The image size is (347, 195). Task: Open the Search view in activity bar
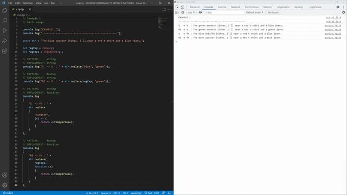(5, 21)
